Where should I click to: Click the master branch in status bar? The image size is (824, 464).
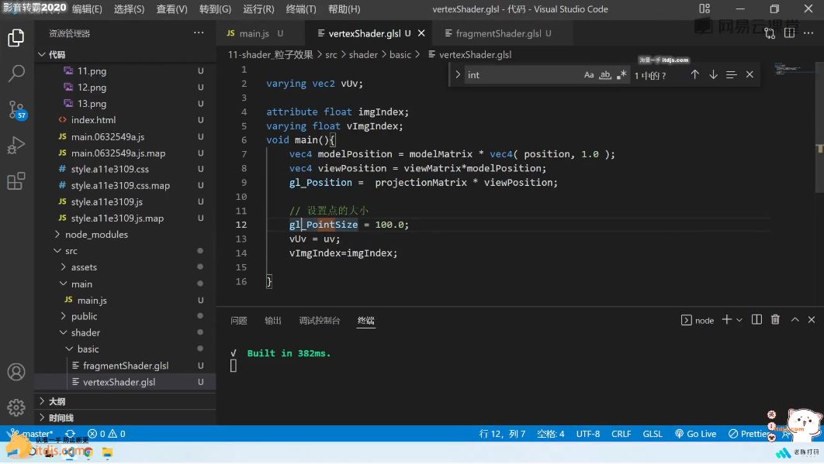(30, 434)
